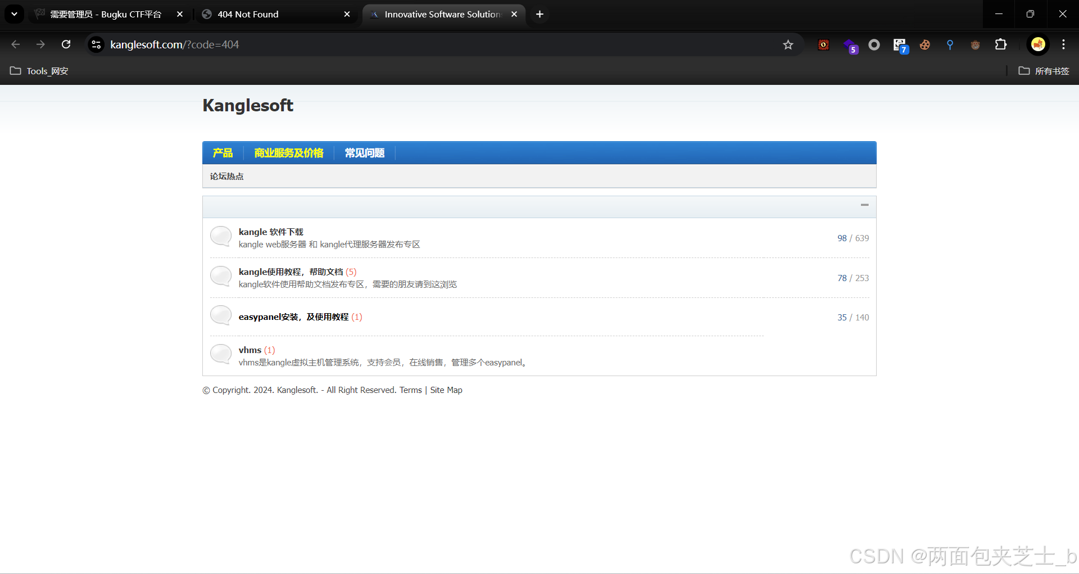Reload the current page

point(66,44)
